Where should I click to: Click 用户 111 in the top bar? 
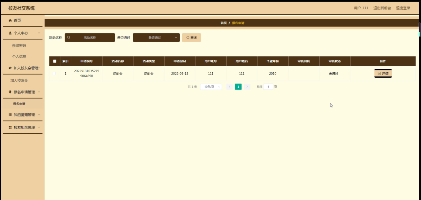pyautogui.click(x=361, y=8)
